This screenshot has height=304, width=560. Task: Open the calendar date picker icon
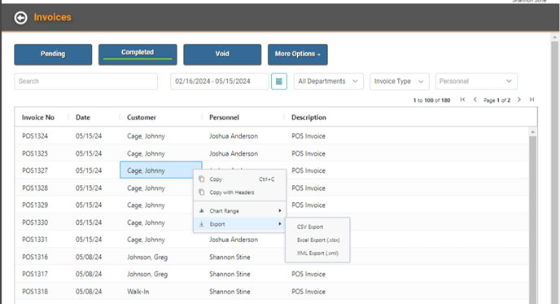279,82
